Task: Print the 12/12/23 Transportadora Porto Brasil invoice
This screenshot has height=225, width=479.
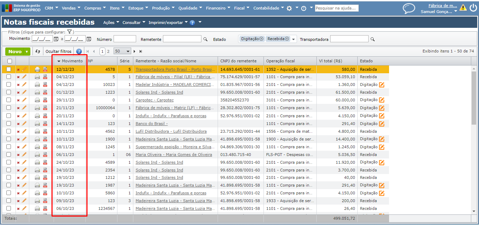Action: 37,69
